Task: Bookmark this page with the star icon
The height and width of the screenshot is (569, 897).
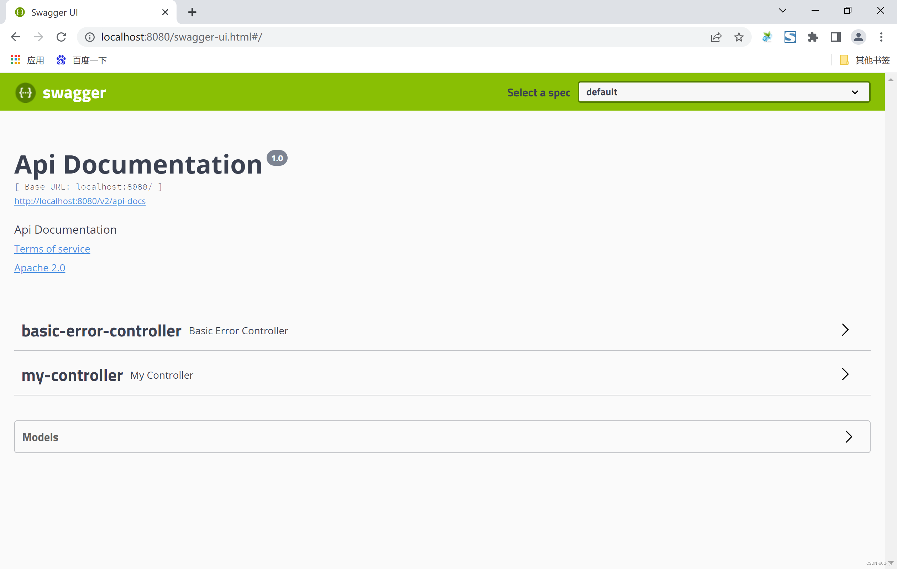Action: [x=739, y=37]
